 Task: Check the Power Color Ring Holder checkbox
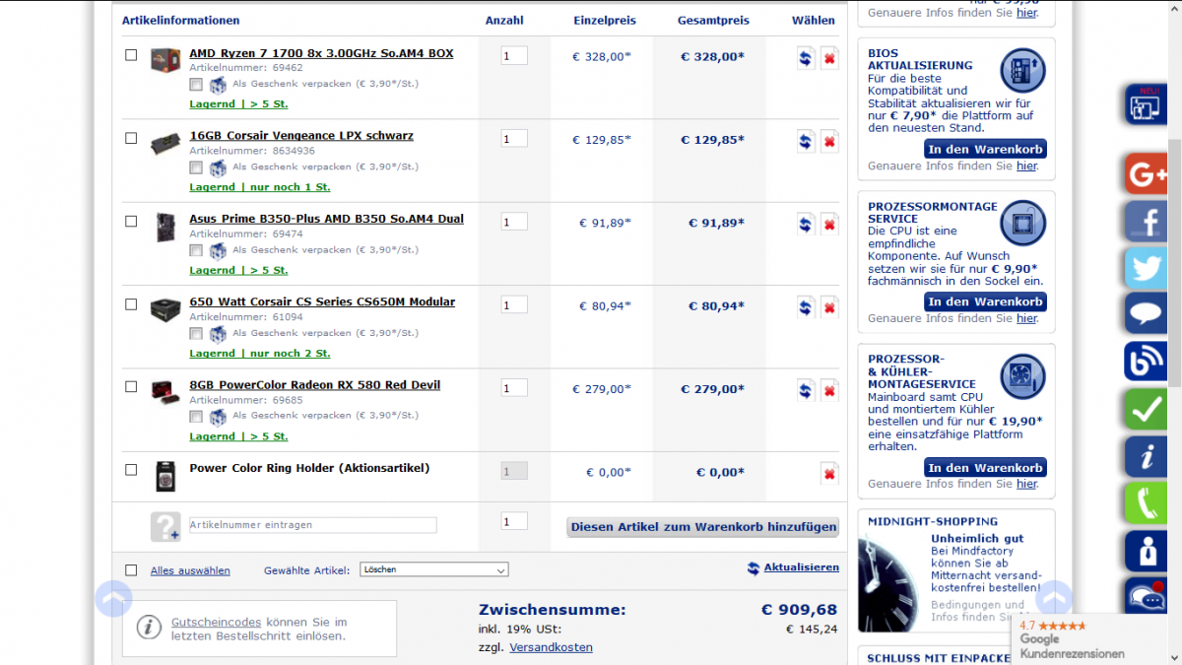(x=131, y=469)
